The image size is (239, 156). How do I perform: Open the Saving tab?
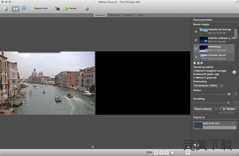[140, 15]
